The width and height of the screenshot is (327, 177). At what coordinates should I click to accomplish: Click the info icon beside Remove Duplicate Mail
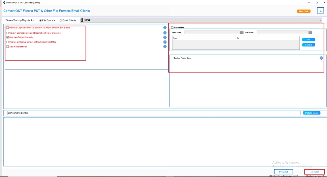pyautogui.click(x=165, y=28)
